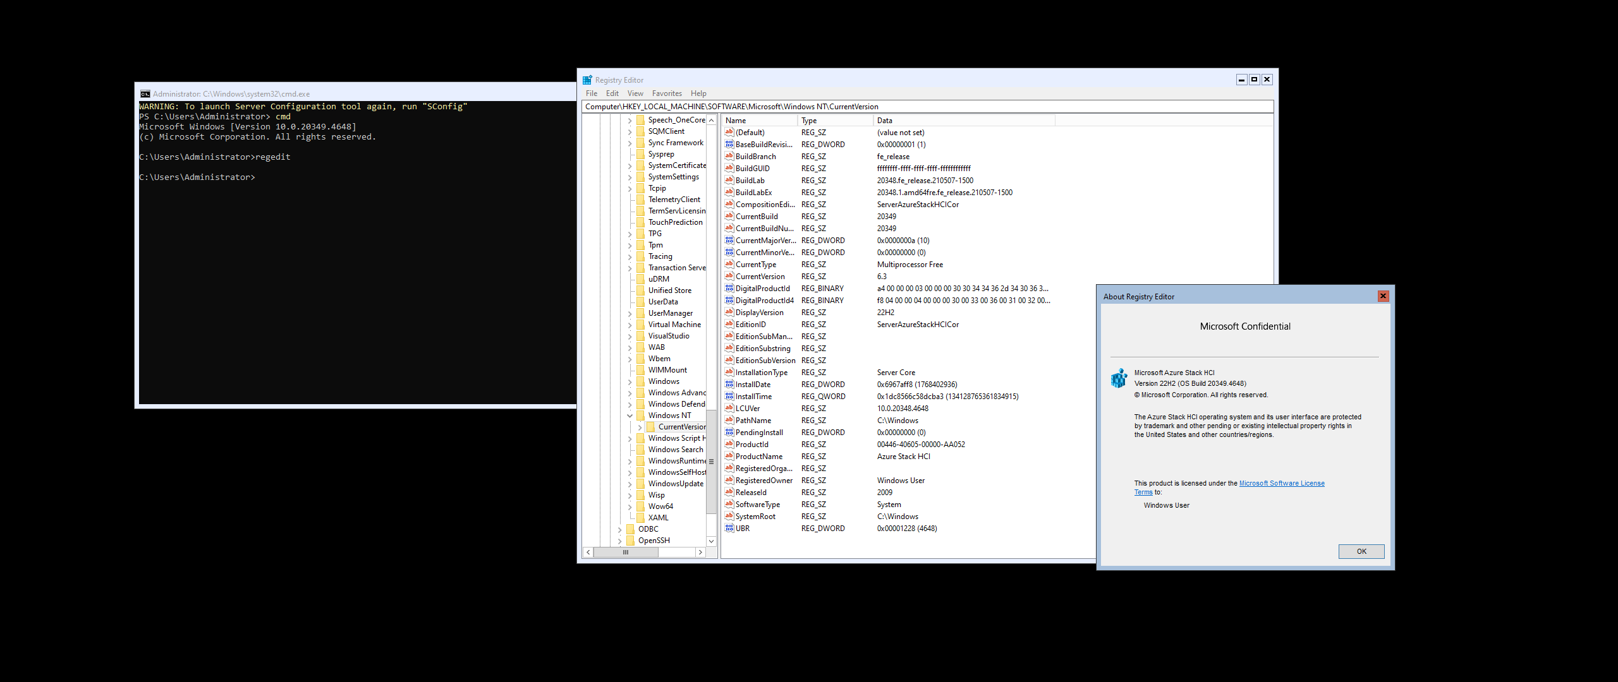Open the Favorites menu

666,93
